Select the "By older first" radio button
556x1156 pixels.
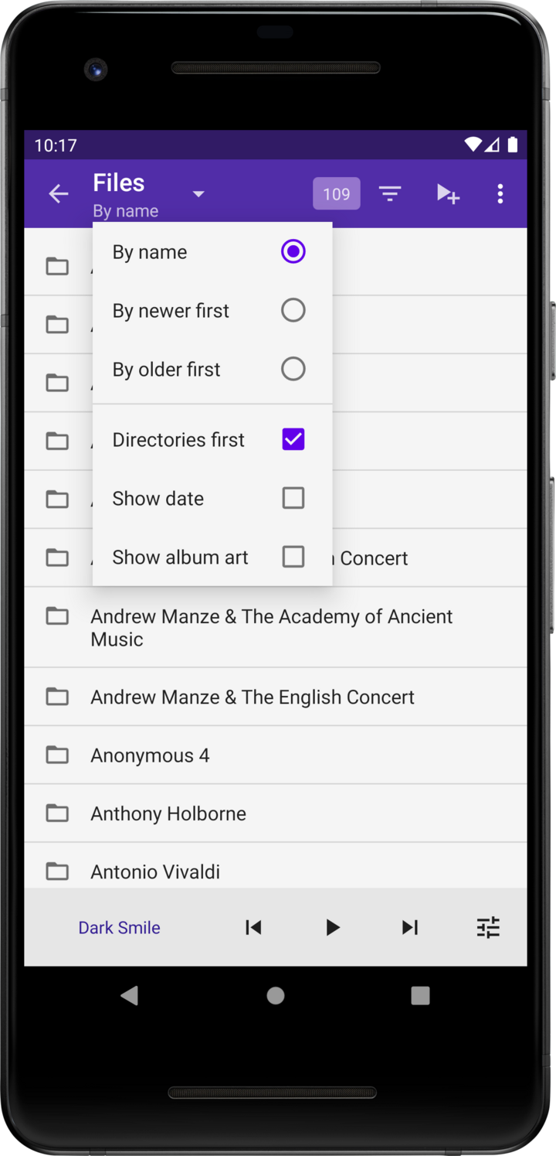[293, 369]
